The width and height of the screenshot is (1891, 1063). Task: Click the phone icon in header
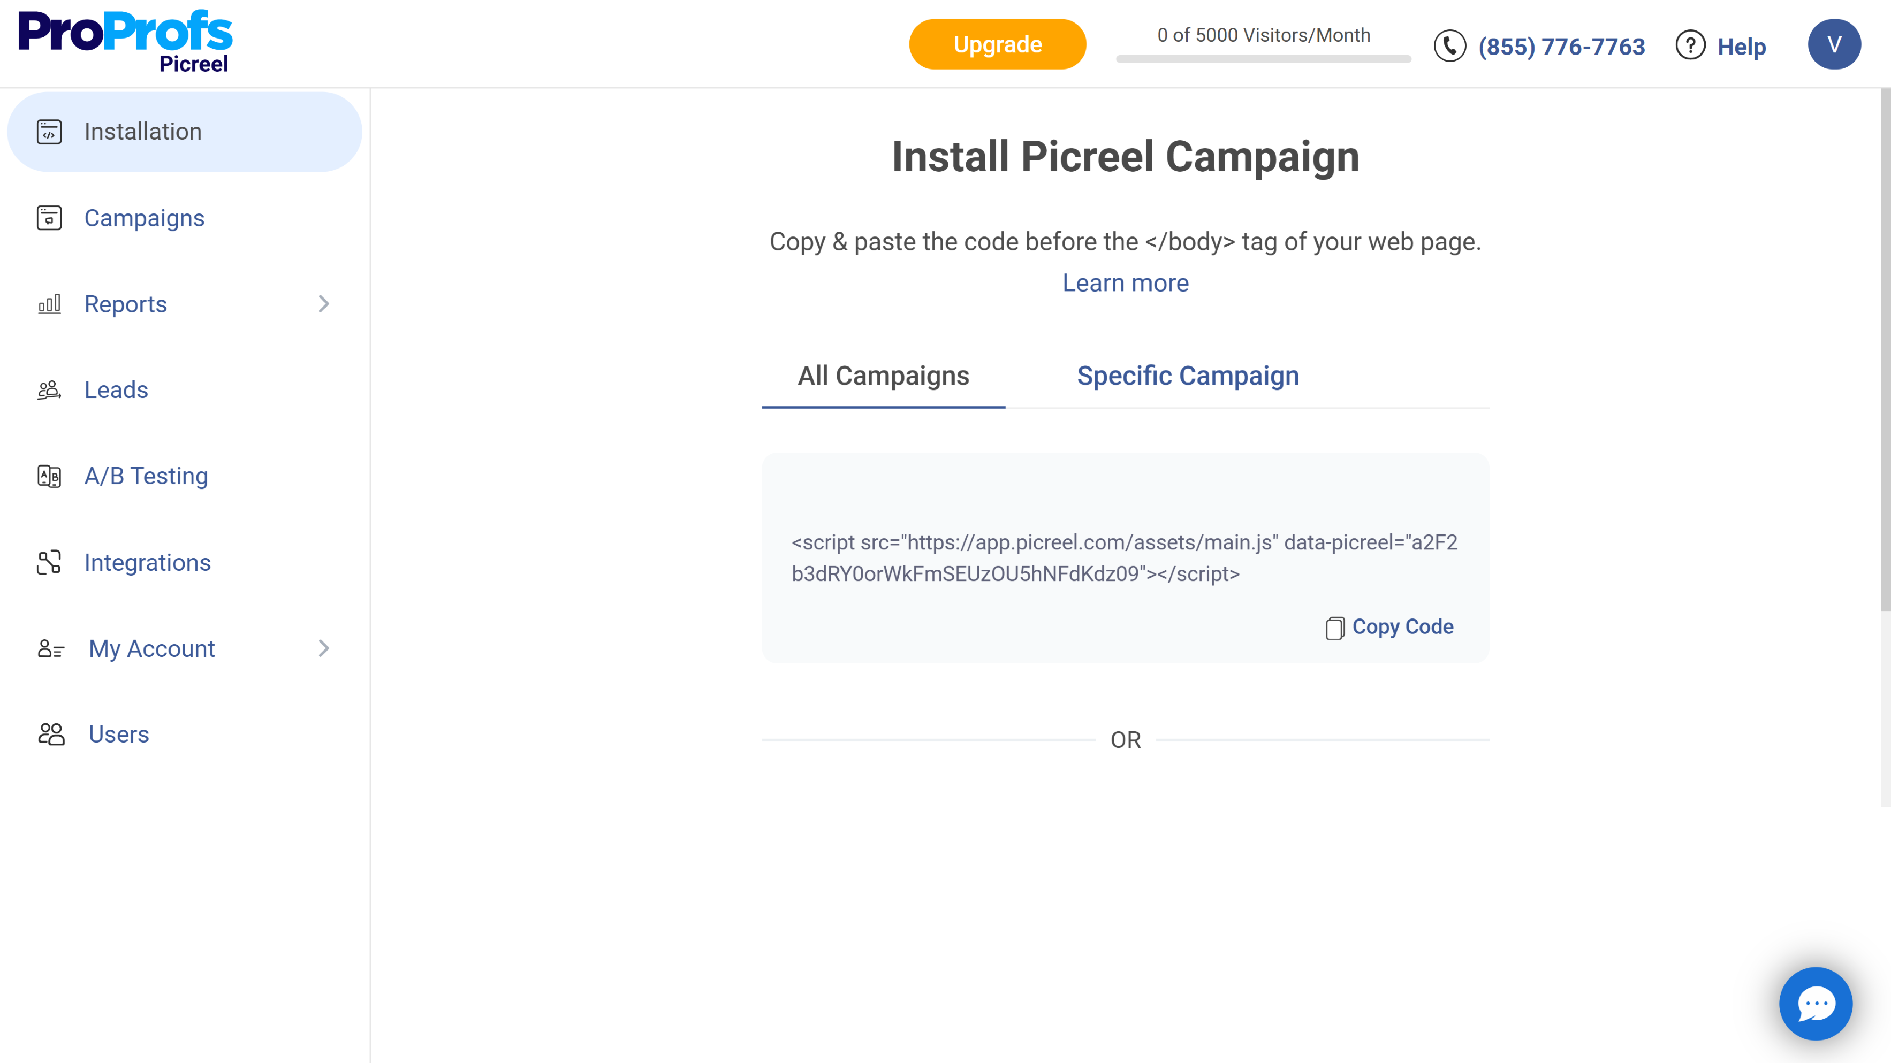point(1449,46)
